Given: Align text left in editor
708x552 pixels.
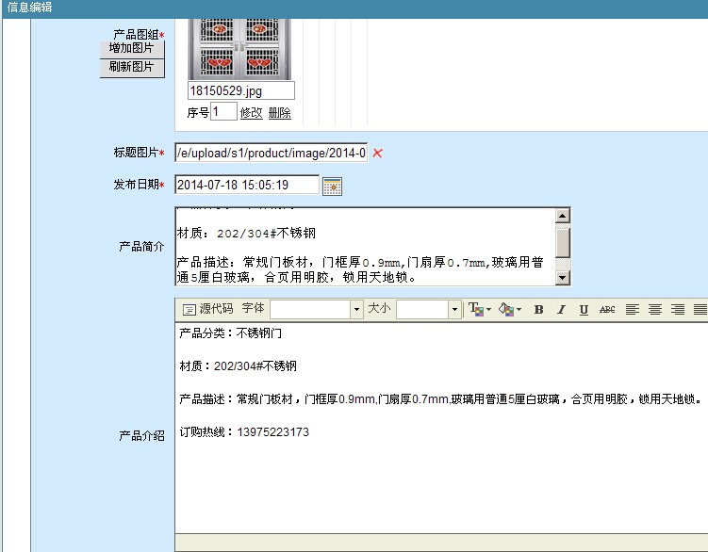Looking at the screenshot, I should pyautogui.click(x=633, y=309).
